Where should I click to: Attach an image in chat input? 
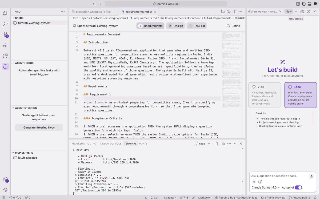pyautogui.click(x=260, y=182)
